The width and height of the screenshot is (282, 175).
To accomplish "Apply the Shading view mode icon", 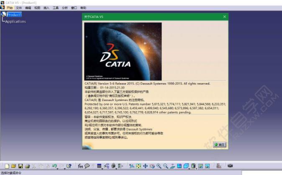I will pyautogui.click(x=193, y=166).
